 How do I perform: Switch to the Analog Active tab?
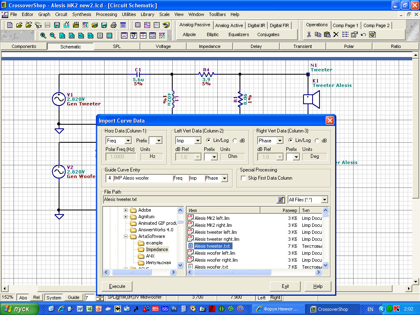[229, 25]
